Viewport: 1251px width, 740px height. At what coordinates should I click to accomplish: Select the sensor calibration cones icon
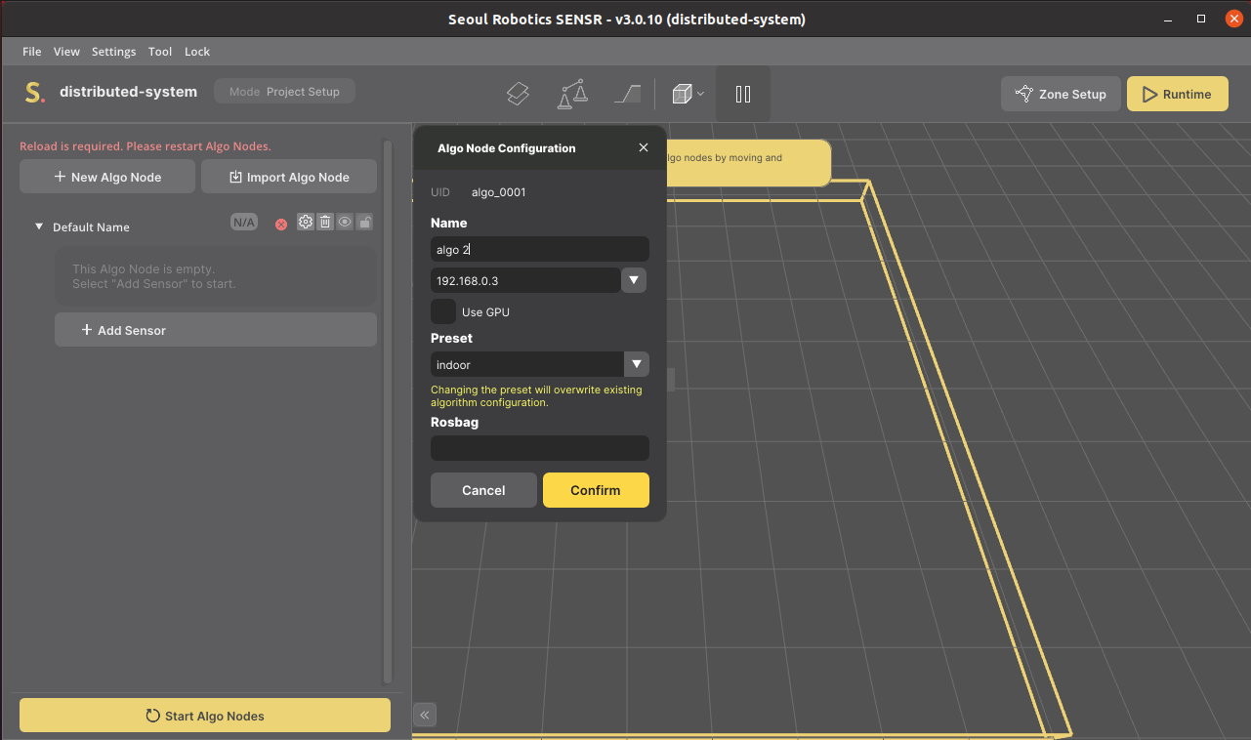point(572,94)
